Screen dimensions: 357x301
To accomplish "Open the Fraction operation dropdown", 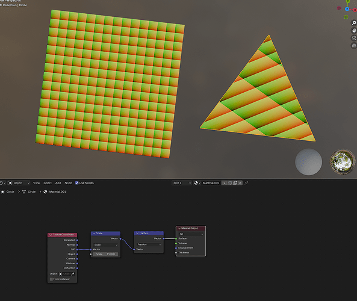I will coord(149,244).
